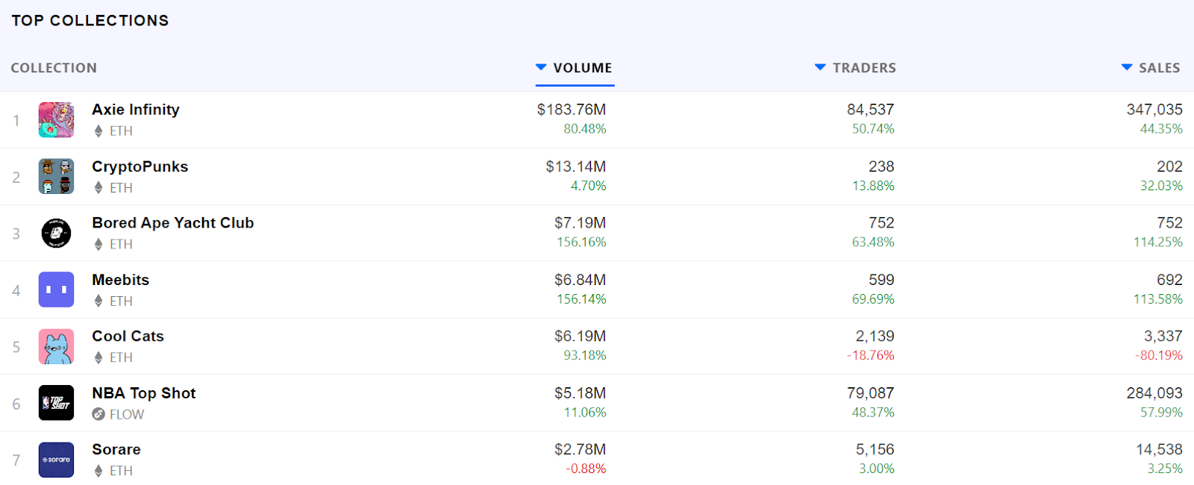The width and height of the screenshot is (1194, 485).
Task: Sort by Traders using its arrow
Action: 820,67
